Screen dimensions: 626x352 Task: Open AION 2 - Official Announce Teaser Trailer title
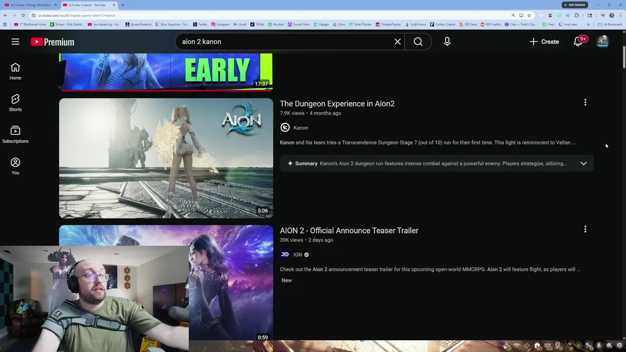click(349, 230)
